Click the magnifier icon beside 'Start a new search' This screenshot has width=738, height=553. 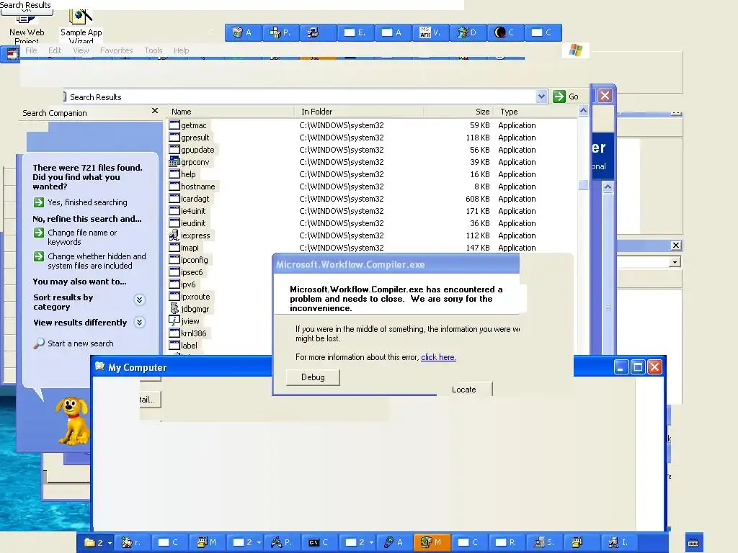[39, 343]
